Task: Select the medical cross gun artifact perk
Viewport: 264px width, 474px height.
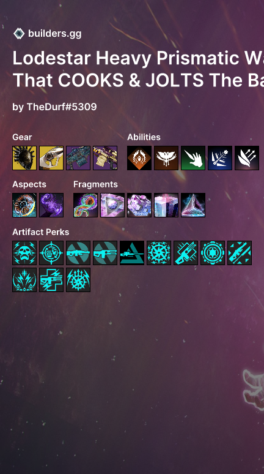Action: 51,280
